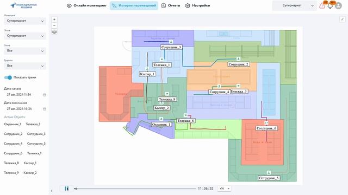Viewport: 348px width, 195px height.
Task: Click the Сотрудник_4 label on the map
Action: click(219, 92)
